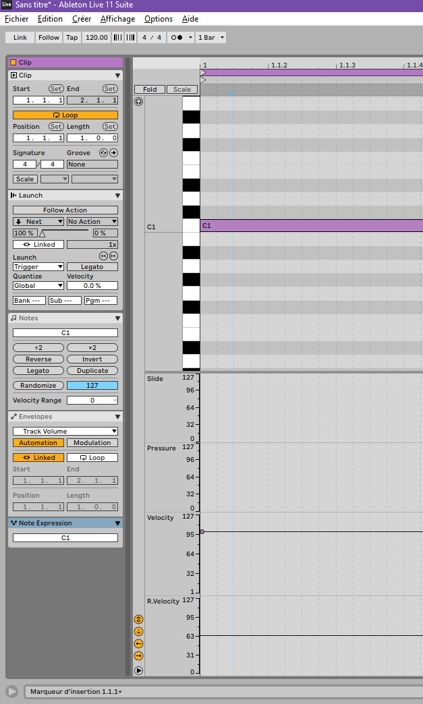
Task: Click the 120.00 tempo field
Action: (96, 37)
